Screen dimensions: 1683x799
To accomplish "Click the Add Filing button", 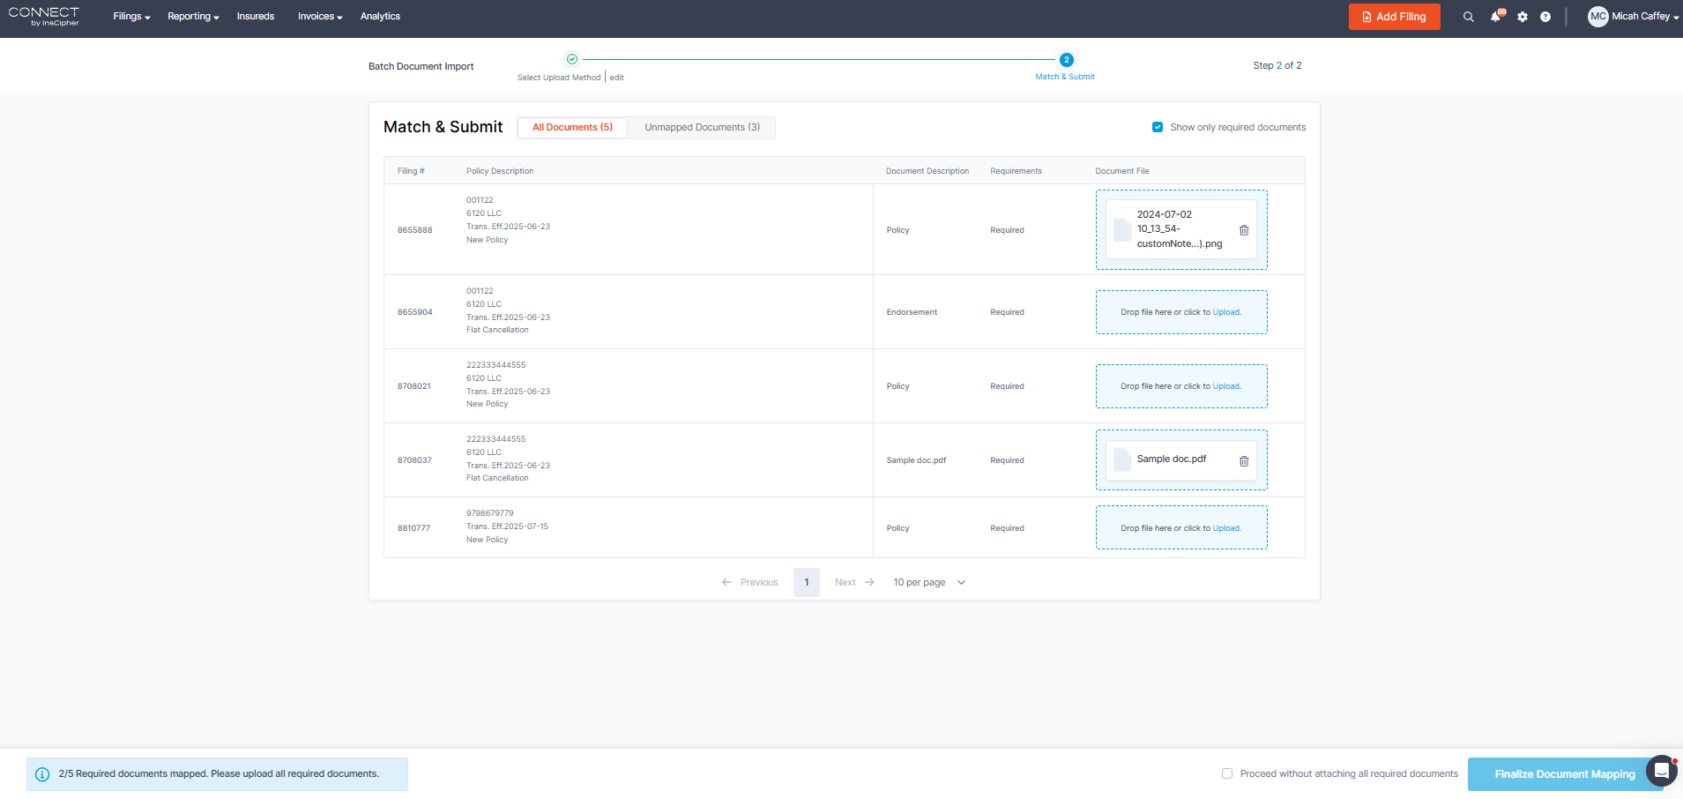I will (x=1394, y=17).
